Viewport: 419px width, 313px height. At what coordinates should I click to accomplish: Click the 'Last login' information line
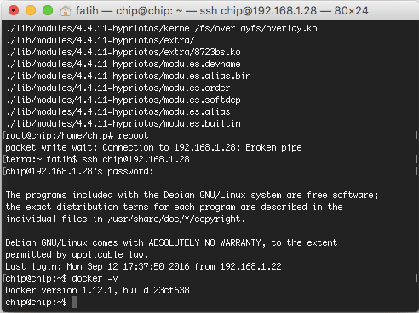(143, 266)
